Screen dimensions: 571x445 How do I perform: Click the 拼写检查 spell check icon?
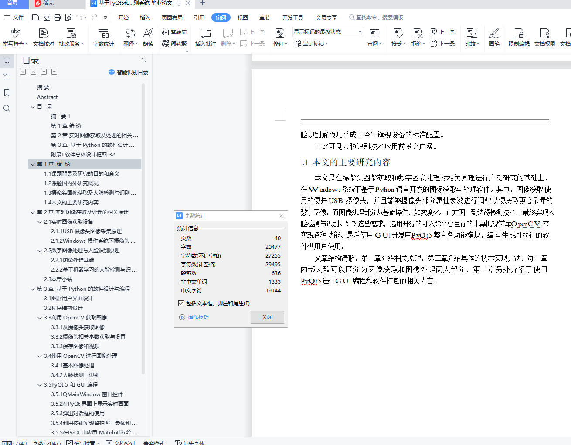pyautogui.click(x=15, y=33)
